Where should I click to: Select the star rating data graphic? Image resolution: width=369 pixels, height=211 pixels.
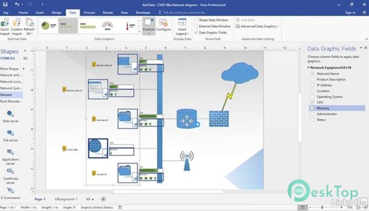(68, 26)
